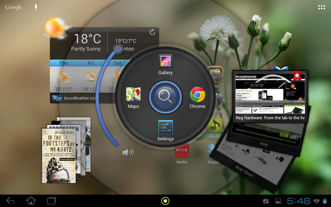The height and width of the screenshot is (207, 331).
Task: Tap the 18°C current temperature
Action: click(x=87, y=39)
